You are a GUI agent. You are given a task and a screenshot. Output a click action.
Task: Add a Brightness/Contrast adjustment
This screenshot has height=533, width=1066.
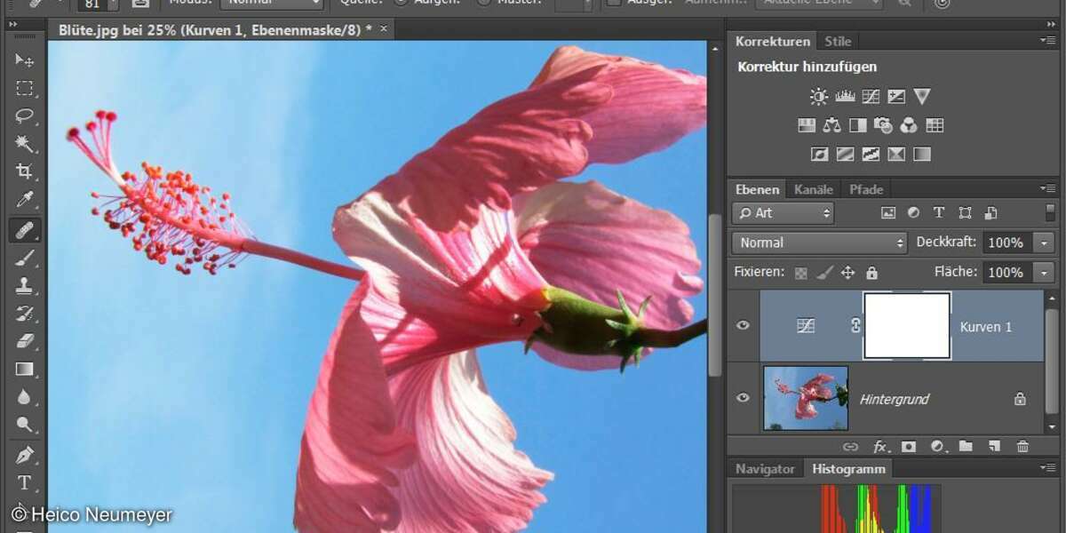pyautogui.click(x=818, y=97)
